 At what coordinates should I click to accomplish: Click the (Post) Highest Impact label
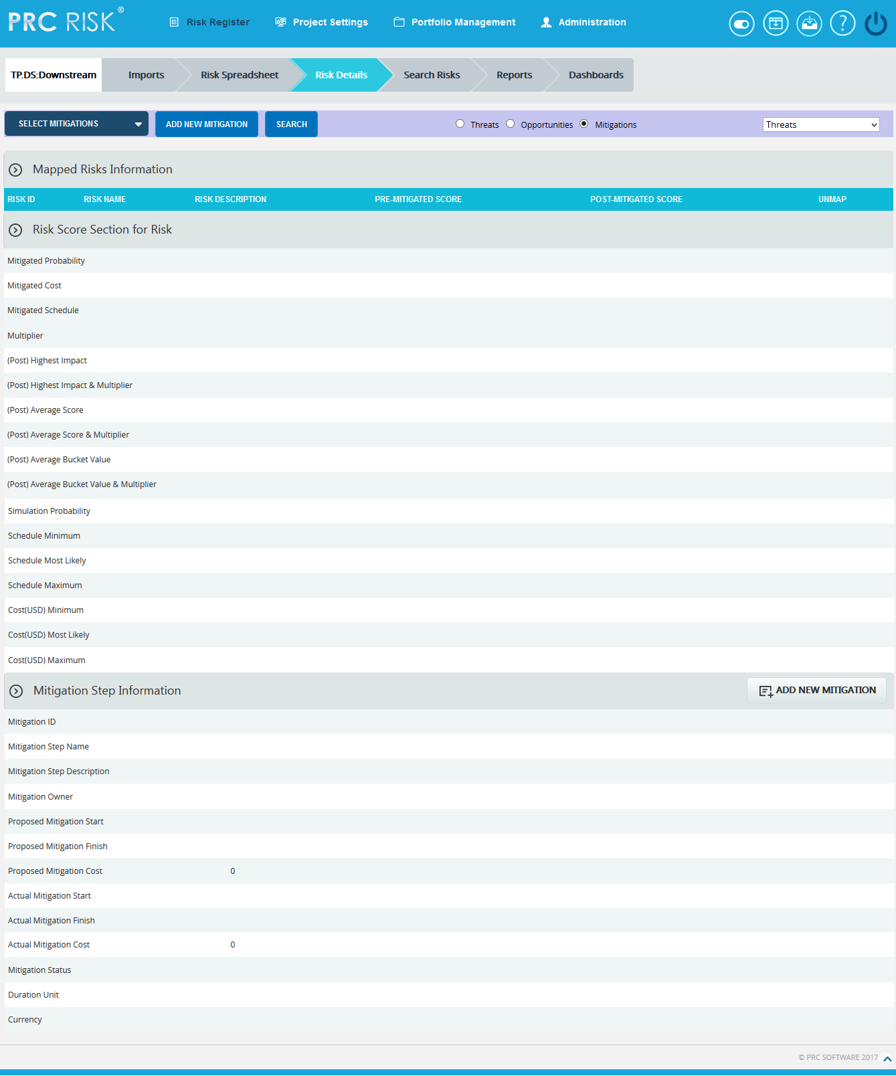pyautogui.click(x=47, y=361)
